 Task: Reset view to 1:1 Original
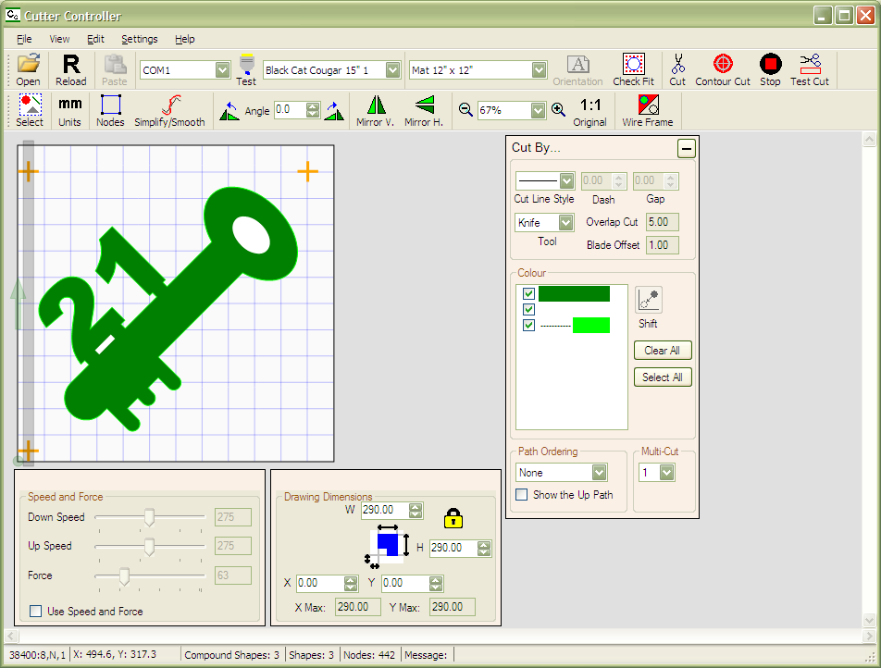point(590,111)
